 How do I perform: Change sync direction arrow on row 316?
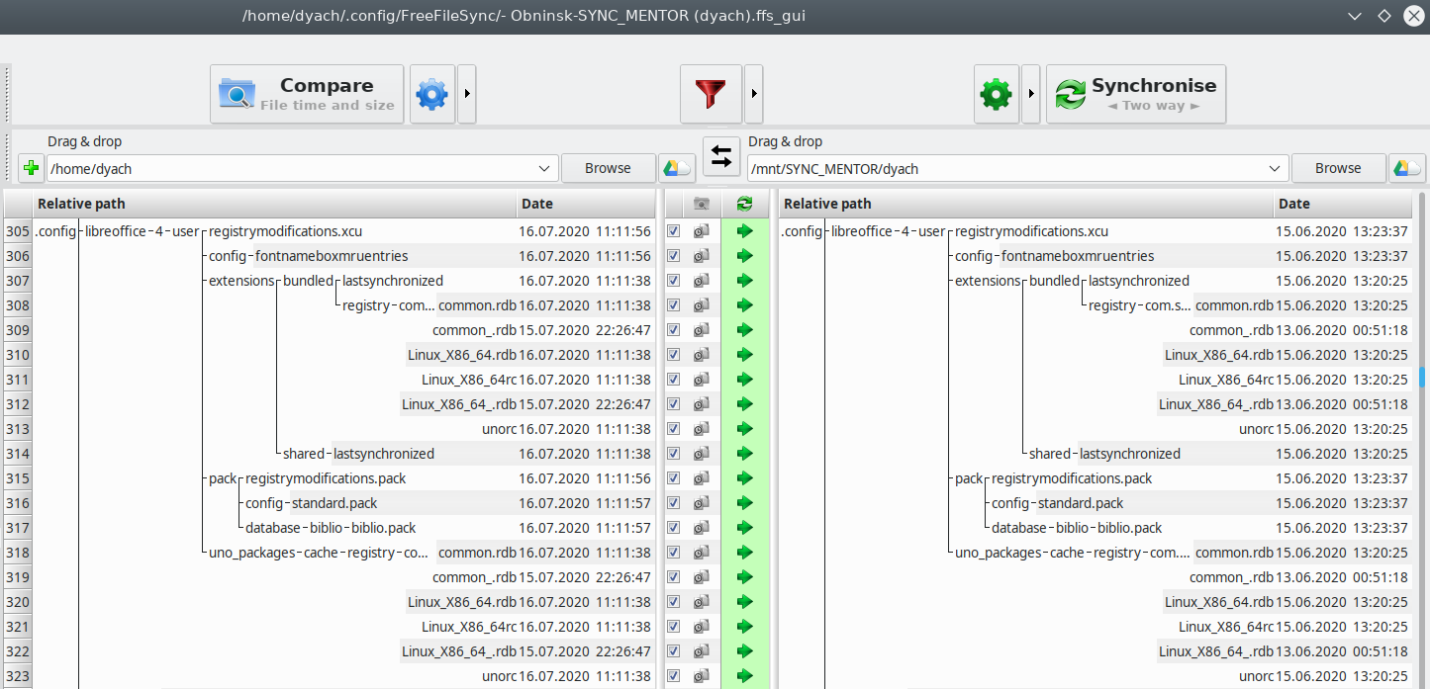coord(745,503)
